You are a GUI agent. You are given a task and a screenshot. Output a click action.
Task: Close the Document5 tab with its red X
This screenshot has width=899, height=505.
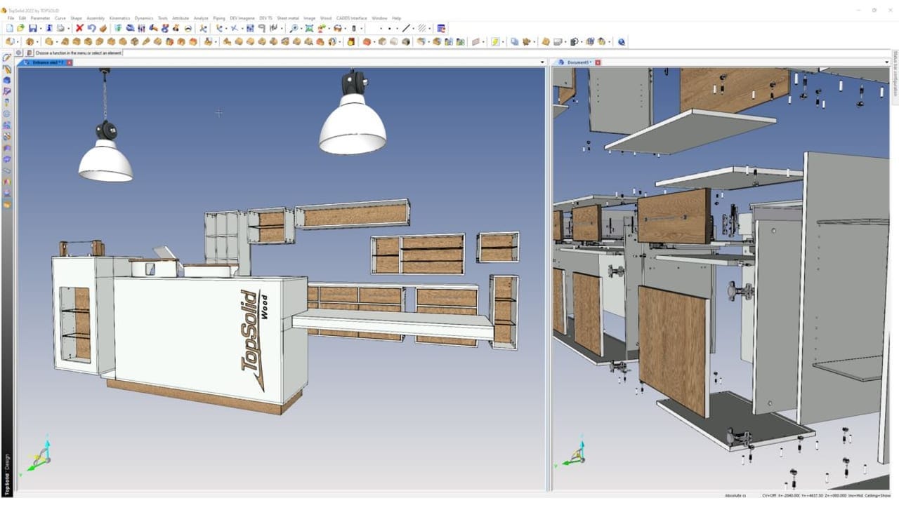coord(598,62)
